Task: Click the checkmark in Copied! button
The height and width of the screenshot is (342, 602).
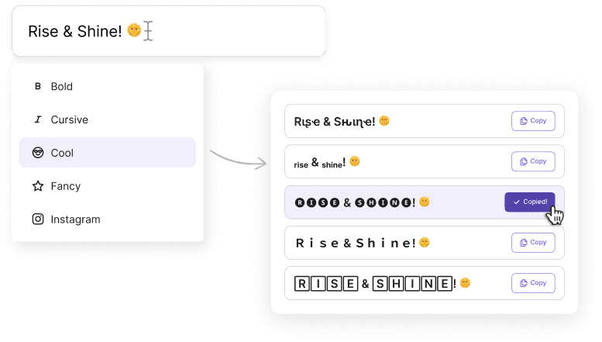Action: (x=516, y=202)
